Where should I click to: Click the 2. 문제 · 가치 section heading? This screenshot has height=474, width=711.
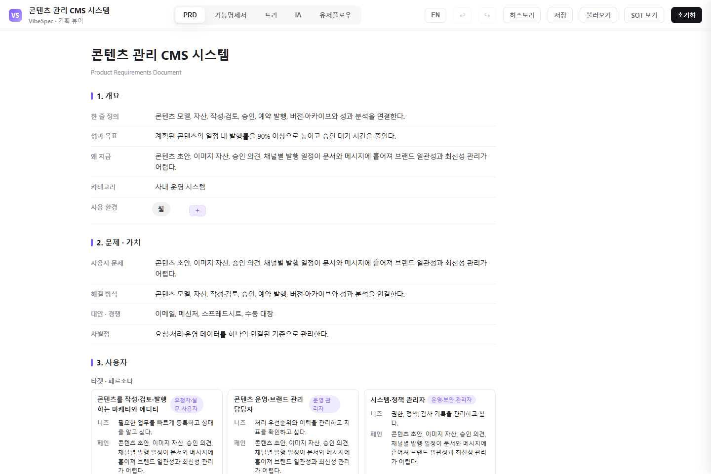pos(118,242)
